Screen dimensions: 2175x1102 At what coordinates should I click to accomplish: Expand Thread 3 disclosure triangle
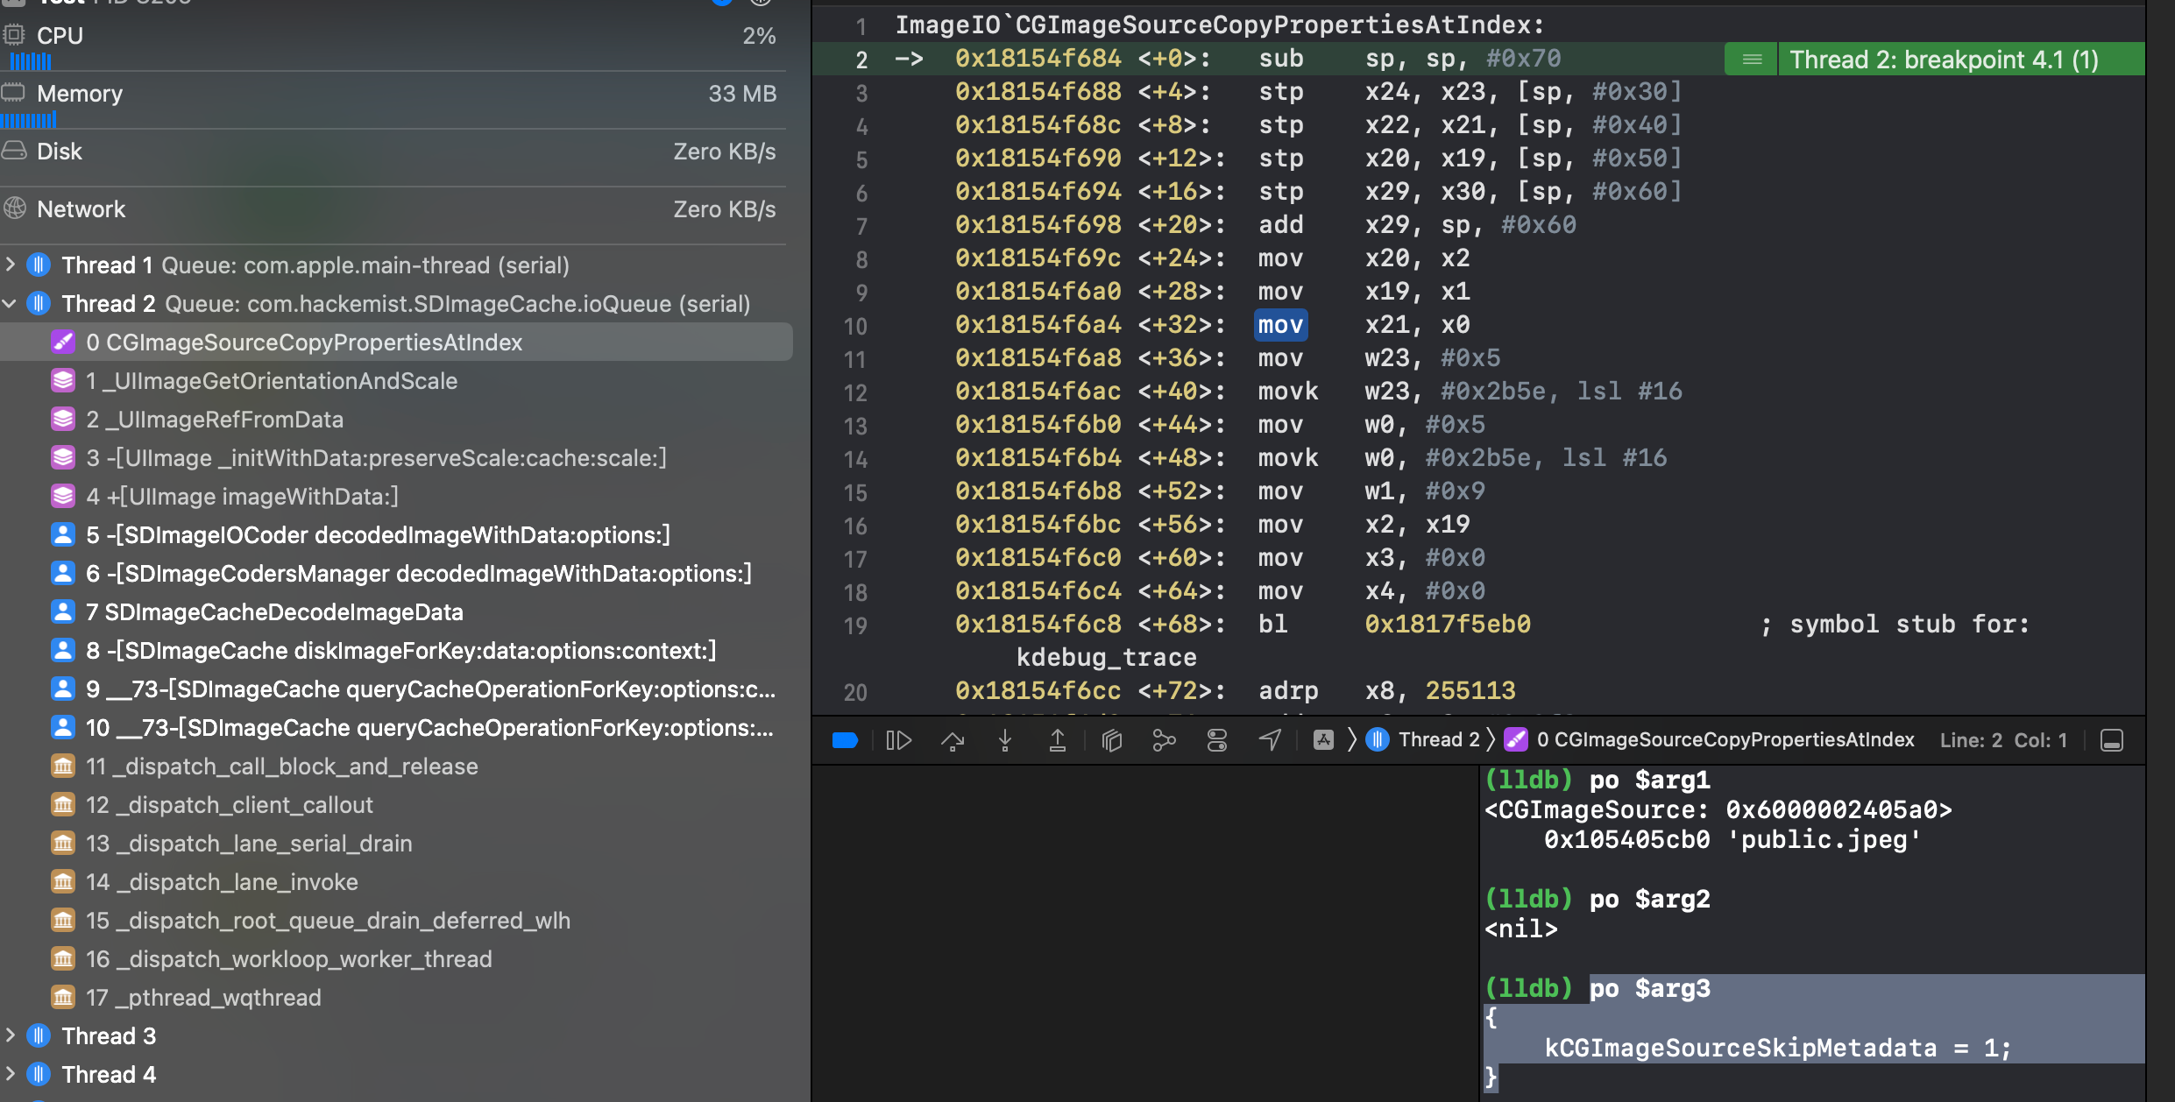point(11,1035)
